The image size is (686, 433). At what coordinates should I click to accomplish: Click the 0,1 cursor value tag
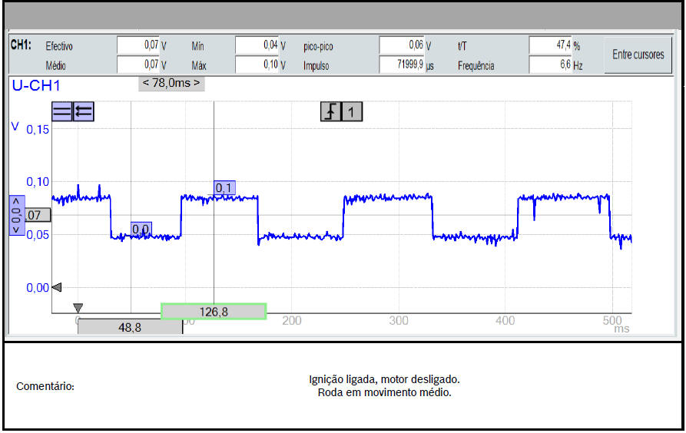pyautogui.click(x=224, y=188)
